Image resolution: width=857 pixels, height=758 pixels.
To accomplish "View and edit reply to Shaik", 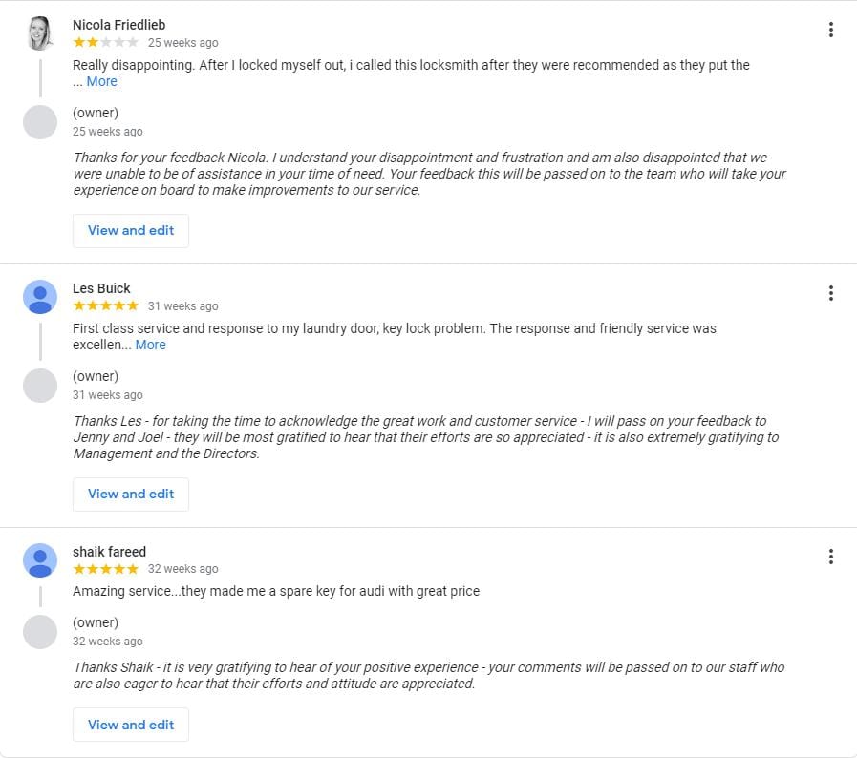I will [131, 725].
